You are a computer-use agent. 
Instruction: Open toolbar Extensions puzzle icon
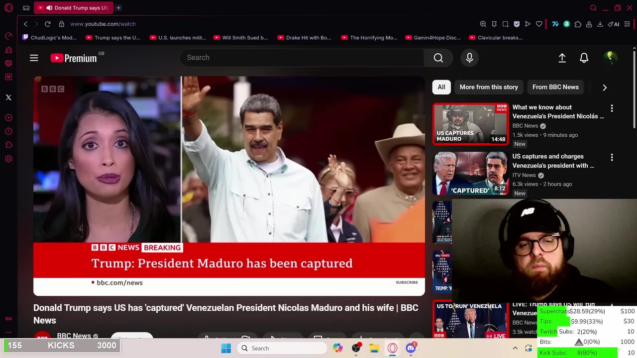[578, 24]
